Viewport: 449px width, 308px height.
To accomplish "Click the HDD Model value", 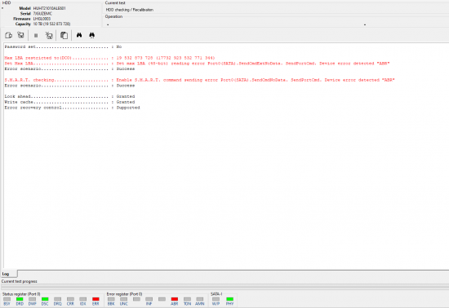I will tap(49, 8).
